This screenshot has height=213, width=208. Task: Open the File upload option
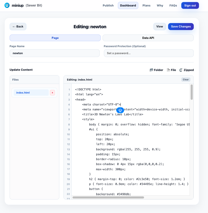click(171, 70)
